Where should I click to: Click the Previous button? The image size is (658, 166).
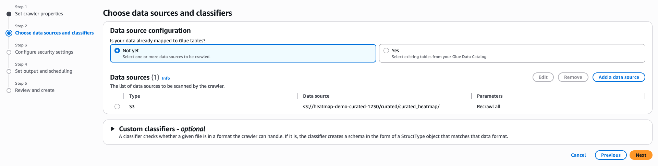(x=610, y=155)
